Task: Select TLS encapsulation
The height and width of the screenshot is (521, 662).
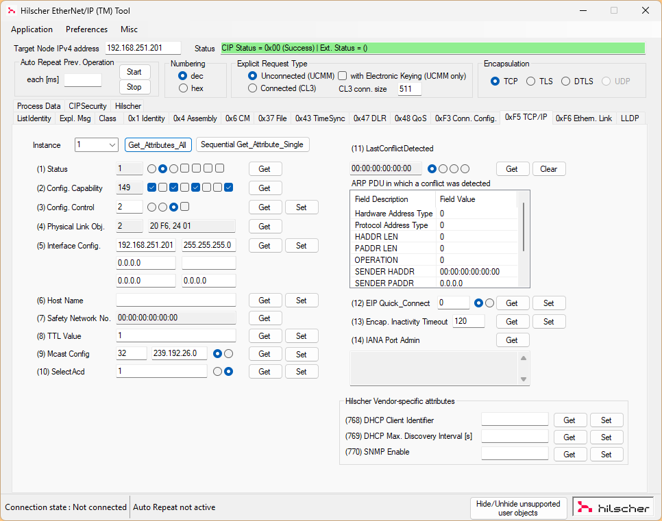Action: [530, 81]
